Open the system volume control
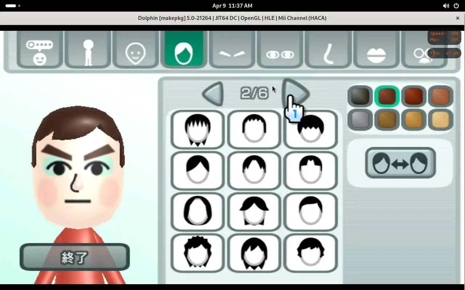 tap(446, 6)
